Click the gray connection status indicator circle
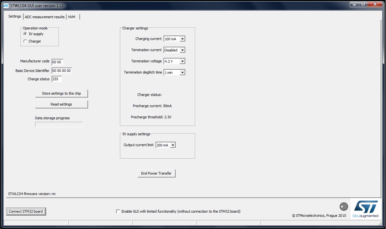The image size is (386, 229). (x=344, y=206)
